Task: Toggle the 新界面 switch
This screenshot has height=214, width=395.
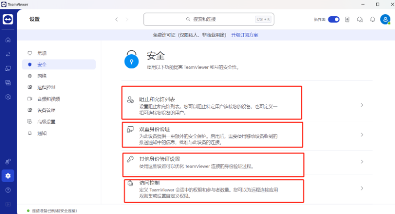Action: [334, 19]
